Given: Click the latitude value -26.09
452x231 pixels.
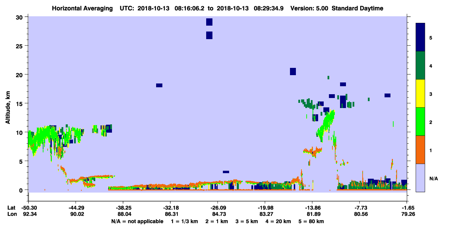Looking at the screenshot, I should pos(218,208).
